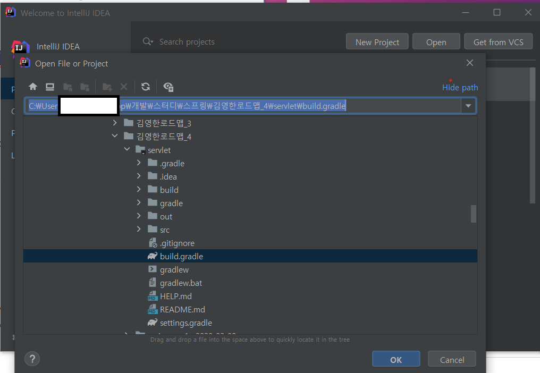The height and width of the screenshot is (373, 540).
Task: Click the HELP.md markdown file icon
Action: point(152,296)
